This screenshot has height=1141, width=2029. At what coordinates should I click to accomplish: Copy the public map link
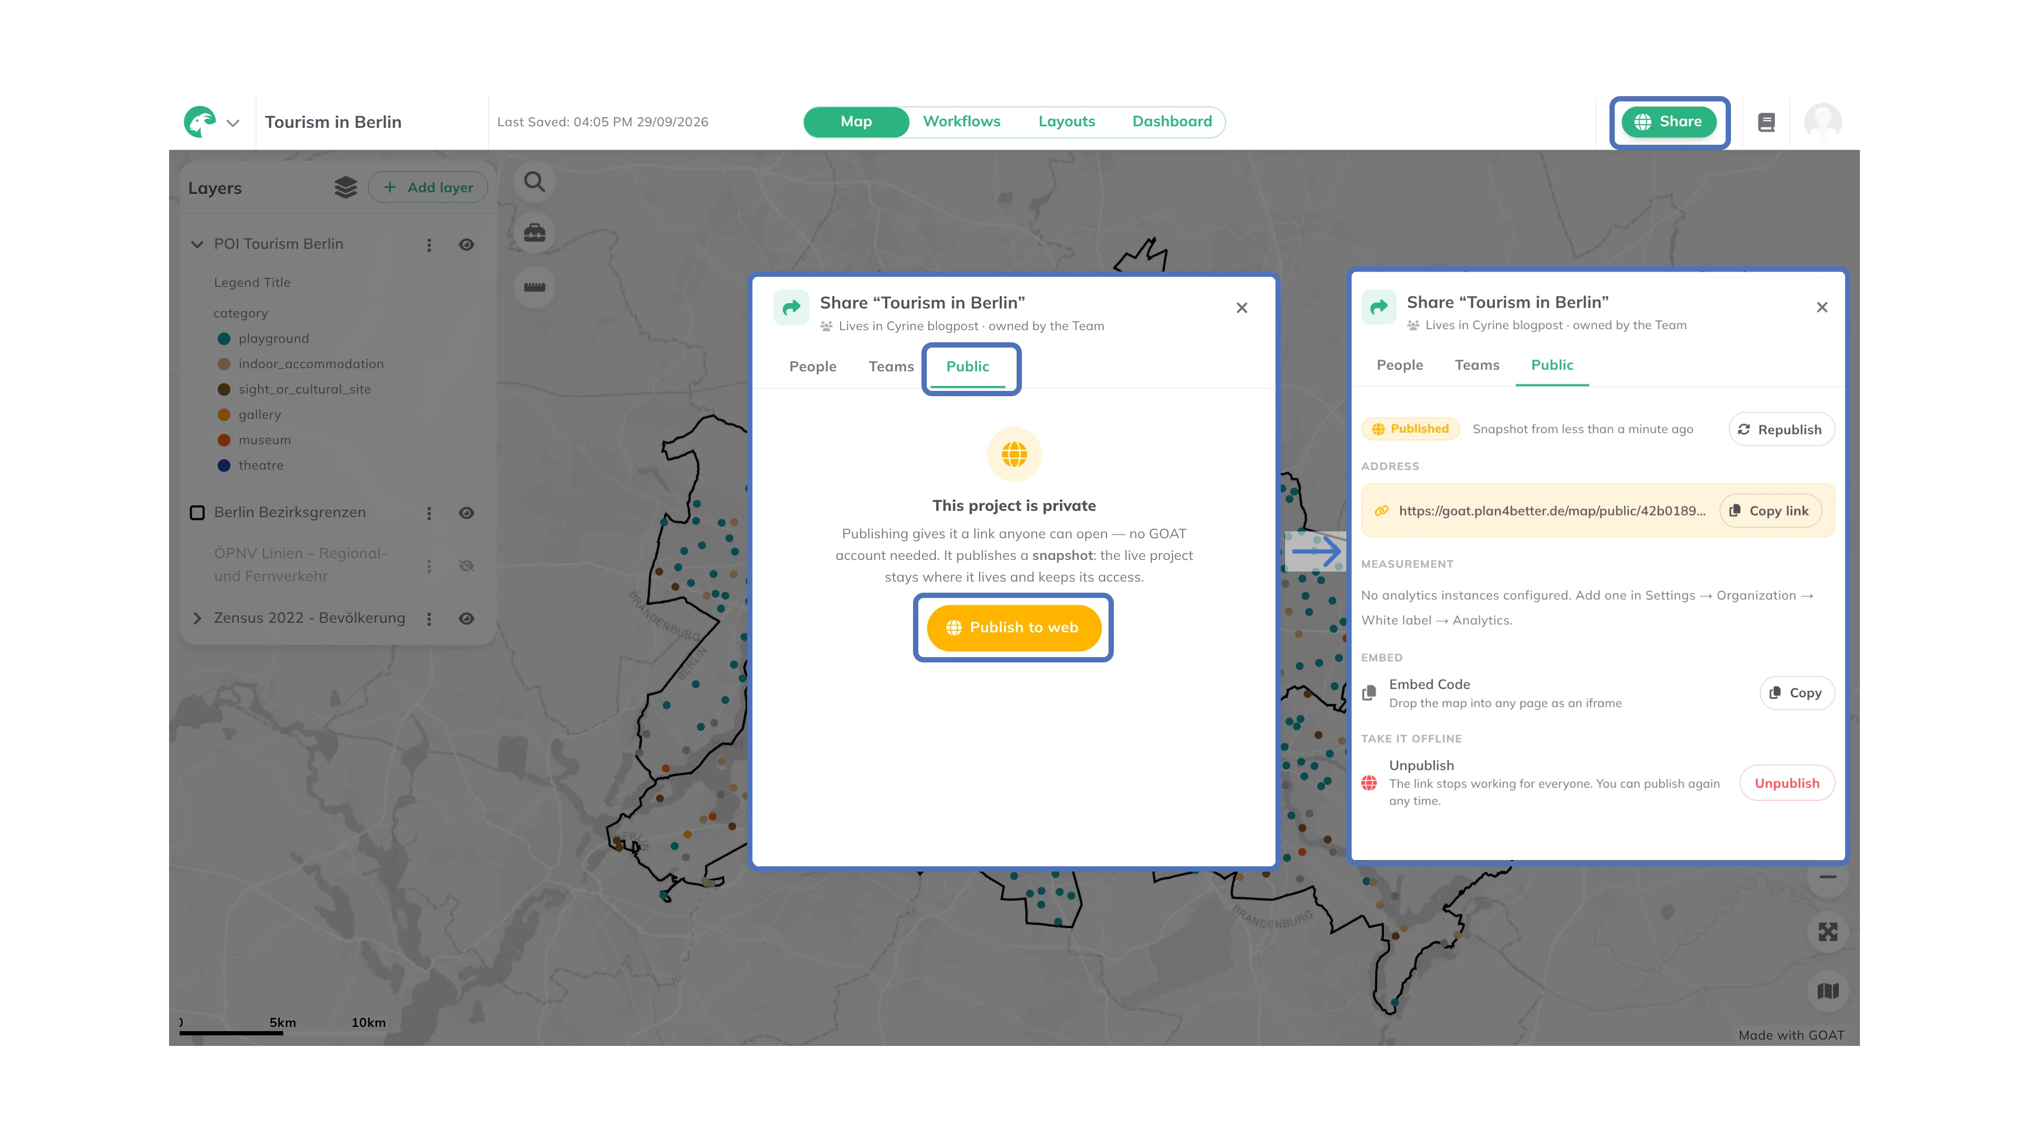click(1770, 511)
